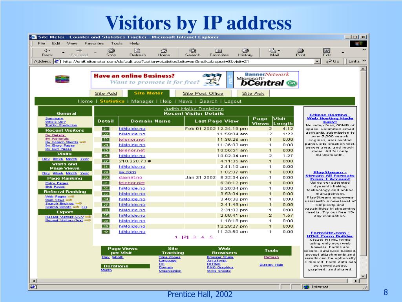Click the Windows logo throbber icon
Image resolution: width=402 pixels, height=302 pixels.
click(358, 44)
